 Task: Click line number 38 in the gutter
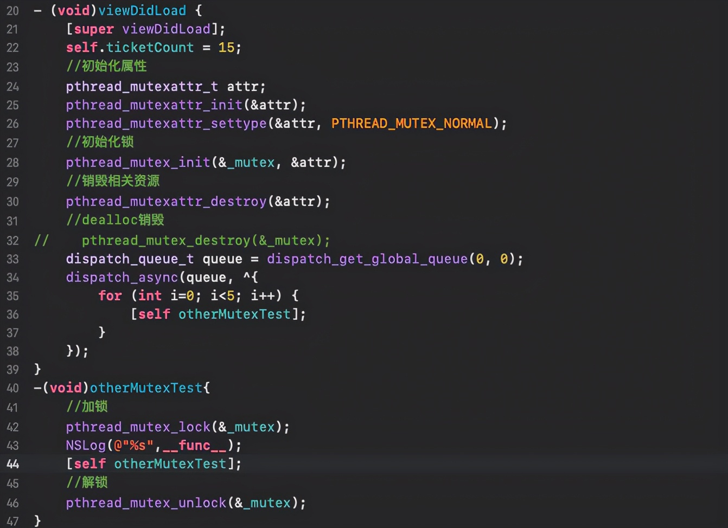(x=12, y=351)
